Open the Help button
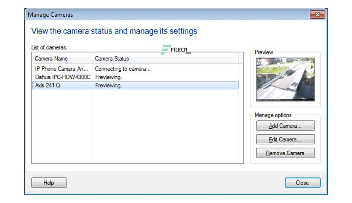 coord(49,182)
